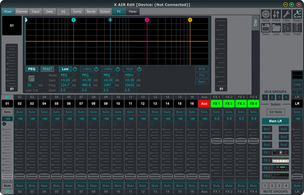Click the X AIR Resize icon
The height and width of the screenshot is (195, 304).
pos(297,14)
